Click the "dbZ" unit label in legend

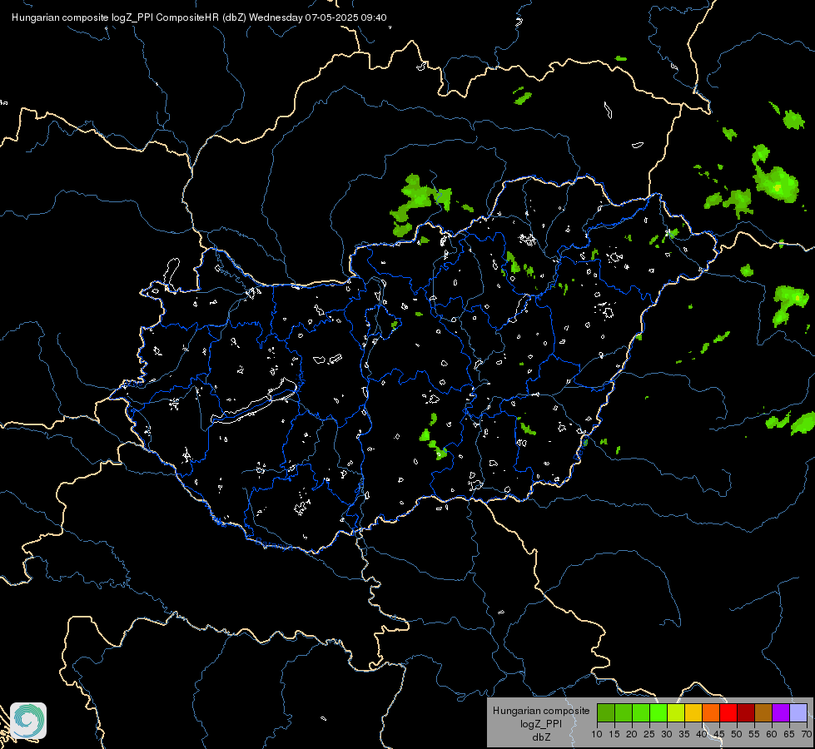(541, 737)
